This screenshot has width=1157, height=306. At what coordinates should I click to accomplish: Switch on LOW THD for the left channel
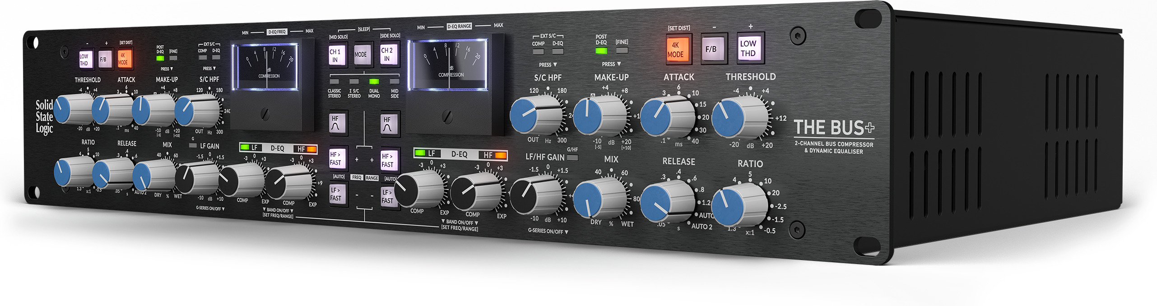(85, 59)
